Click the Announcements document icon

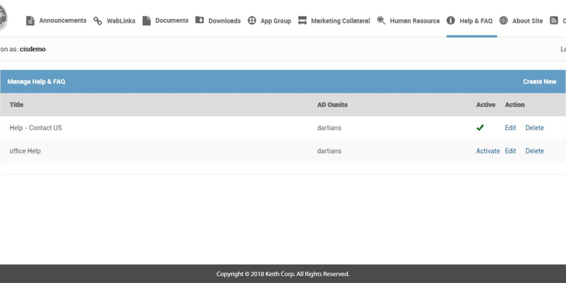30,20
